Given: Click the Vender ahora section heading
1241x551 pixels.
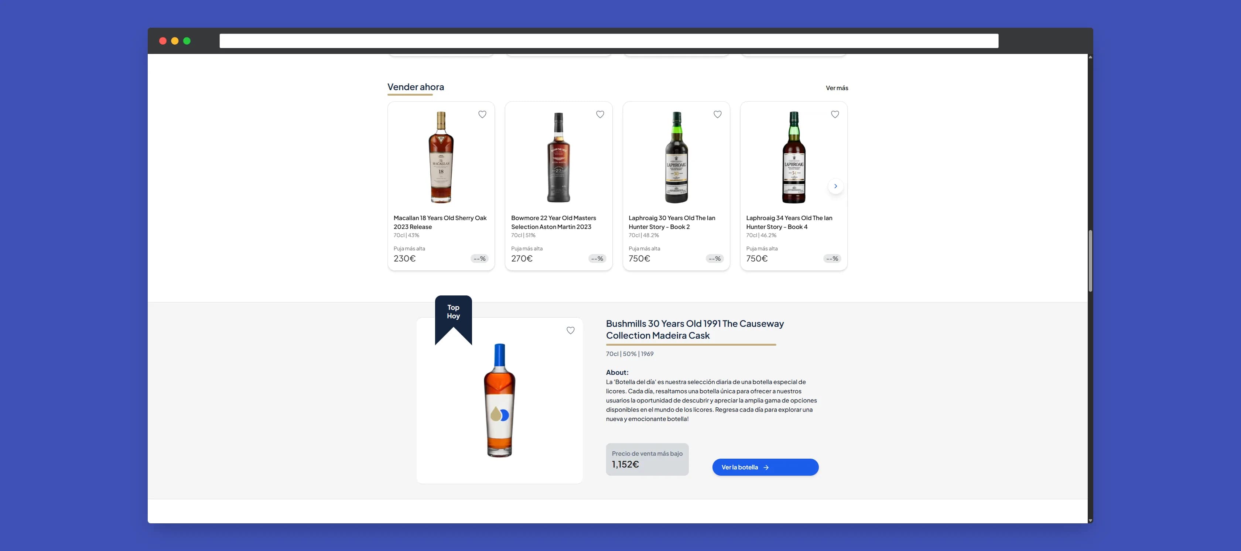Looking at the screenshot, I should pyautogui.click(x=416, y=87).
